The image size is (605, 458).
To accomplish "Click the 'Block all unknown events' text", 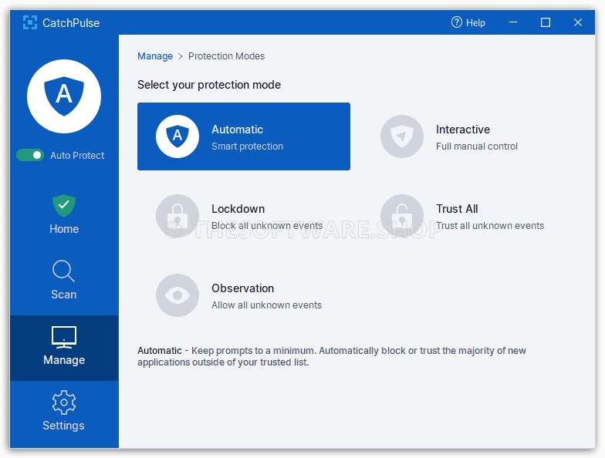I will 267,226.
